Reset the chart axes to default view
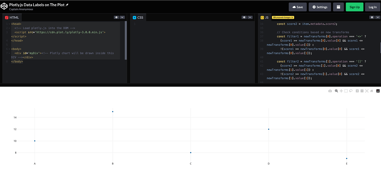The height and width of the screenshot is (181, 381). tap(372, 91)
